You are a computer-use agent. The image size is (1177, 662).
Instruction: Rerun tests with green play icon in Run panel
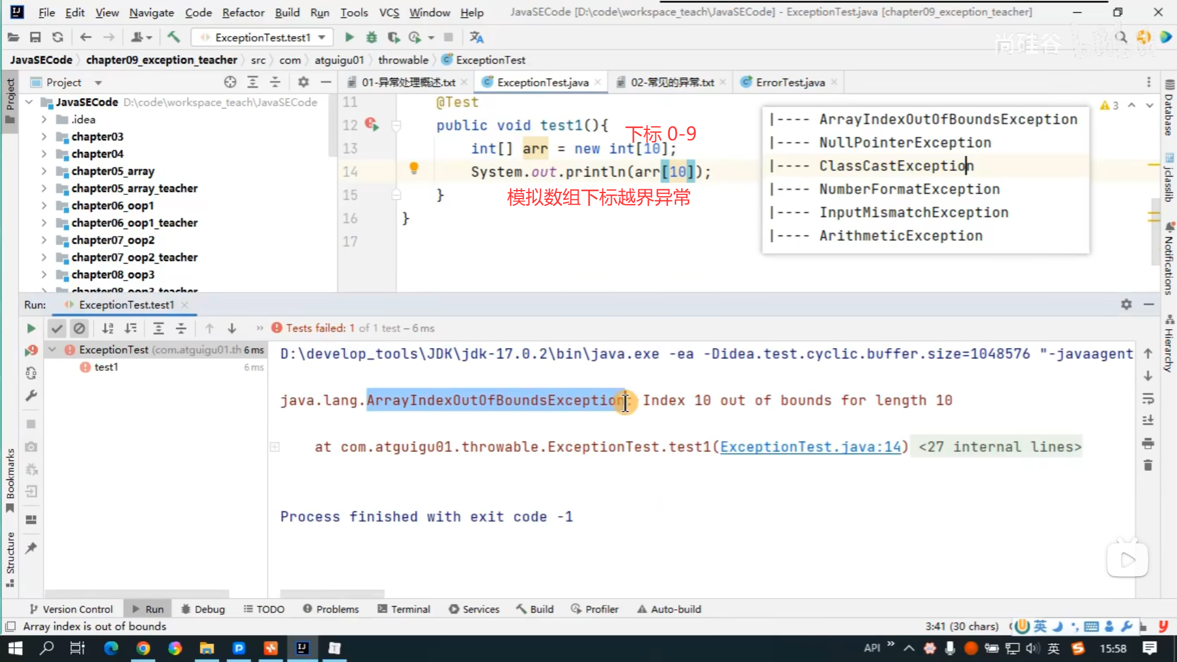coord(31,329)
